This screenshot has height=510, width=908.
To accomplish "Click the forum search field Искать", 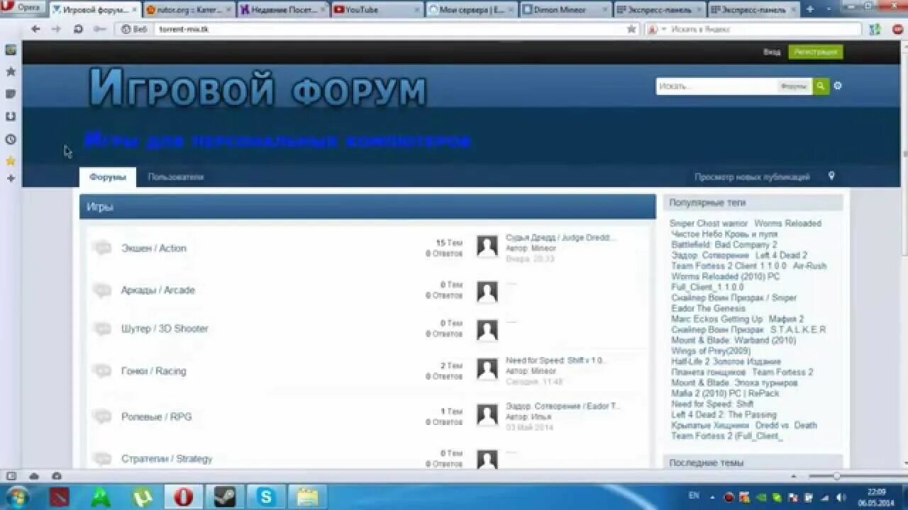I will pyautogui.click(x=716, y=86).
